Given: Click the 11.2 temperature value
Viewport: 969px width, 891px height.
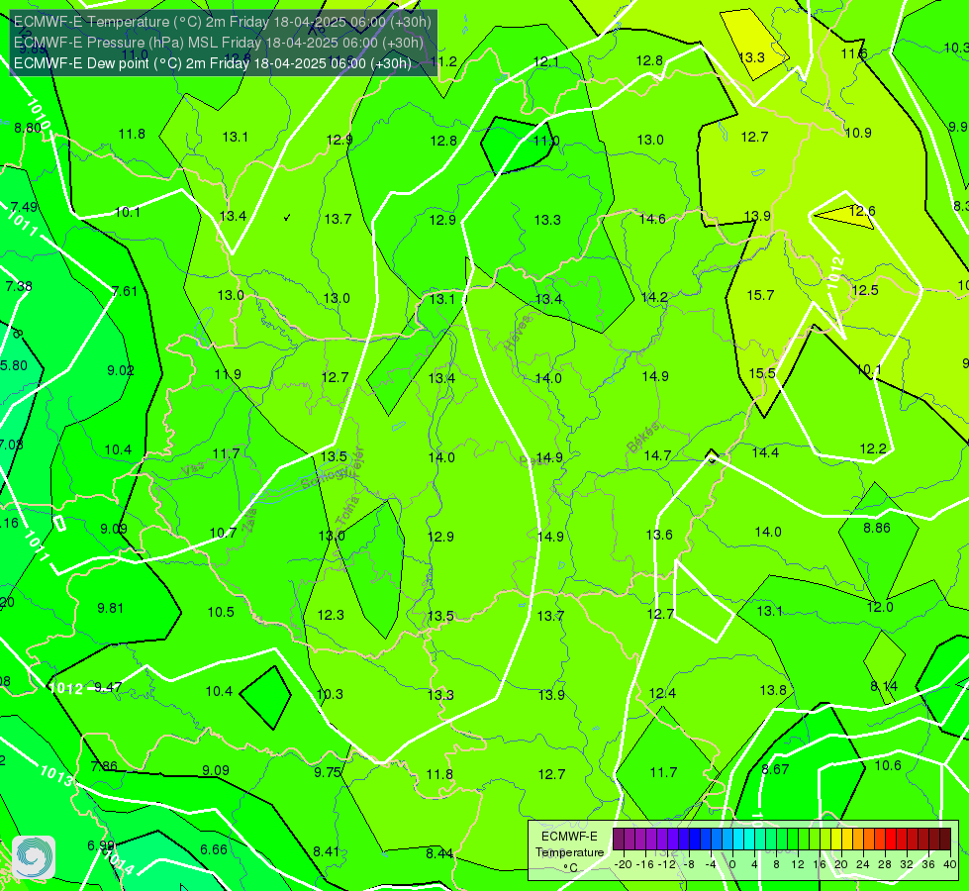Looking at the screenshot, I should pyautogui.click(x=443, y=61).
